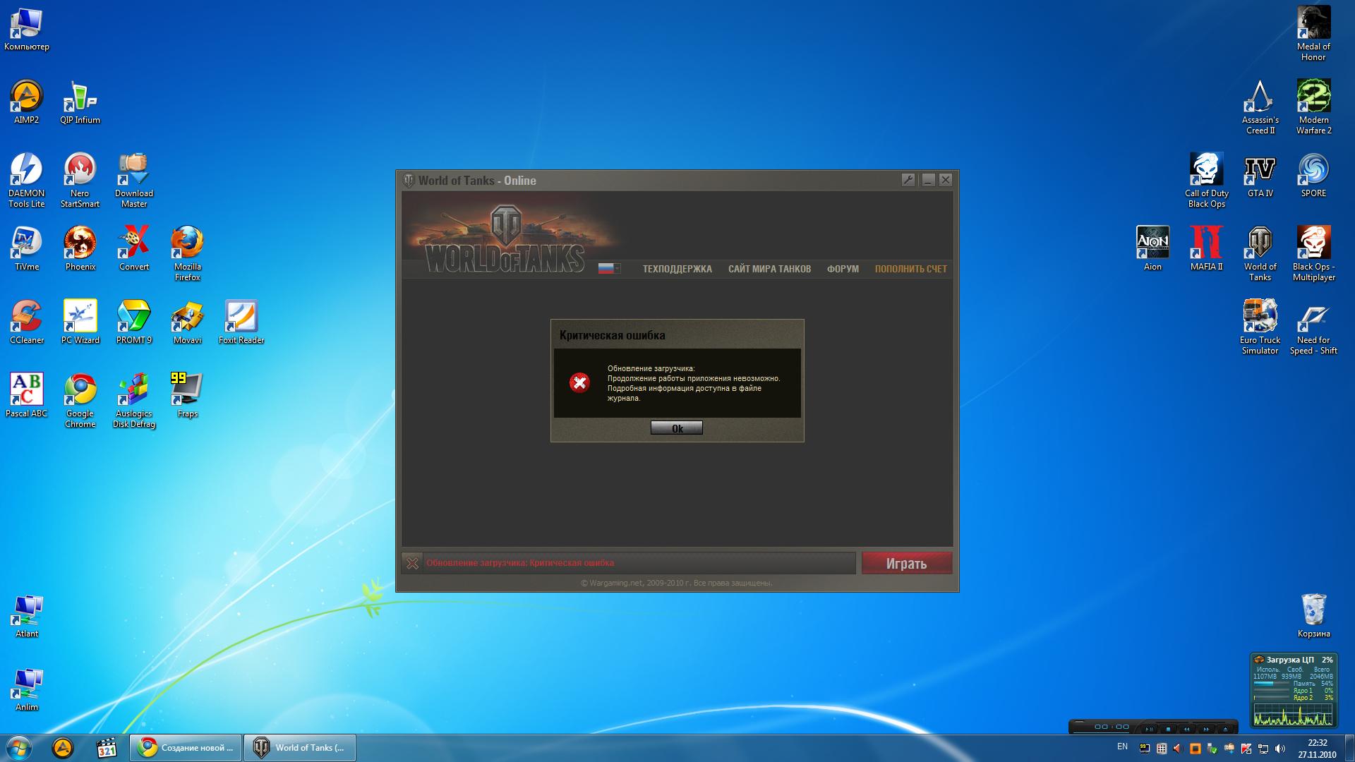Open Call of Duty Black Ops shortcut
Screen dimensions: 1355x762
click(1206, 181)
